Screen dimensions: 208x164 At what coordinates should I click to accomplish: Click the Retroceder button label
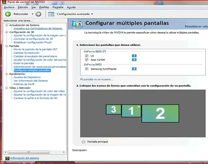(x=21, y=14)
